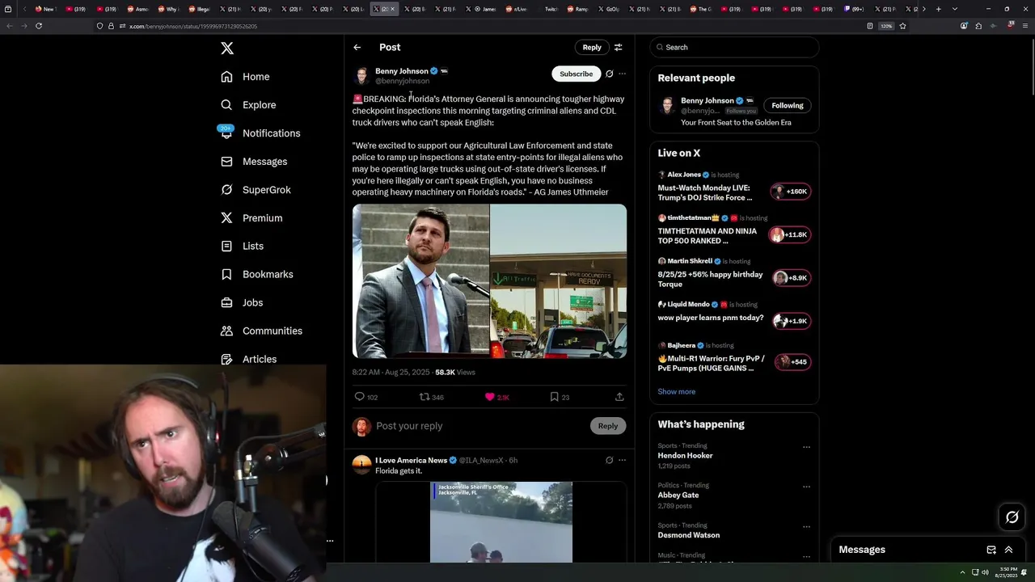The image size is (1035, 582).
Task: Open Bajheera live stream
Action: [x=734, y=357]
